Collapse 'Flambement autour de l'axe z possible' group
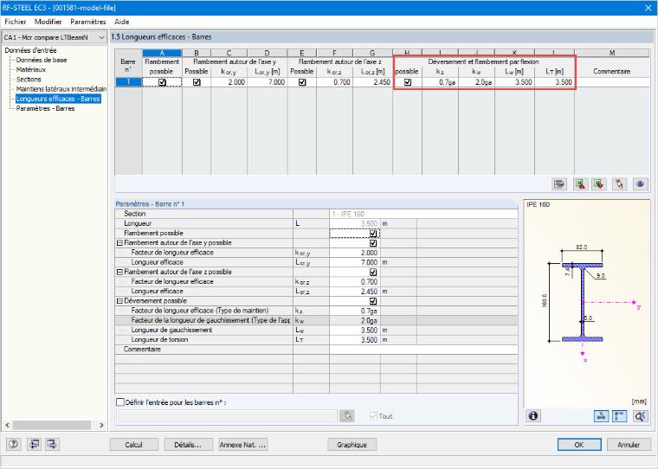This screenshot has height=469, width=658. (x=119, y=272)
